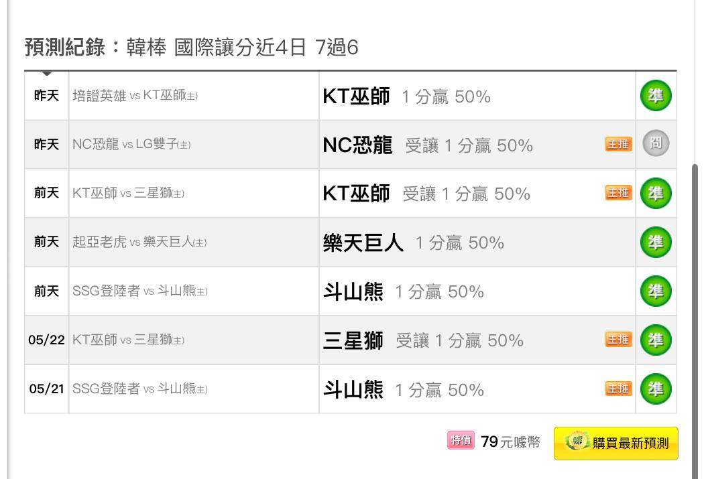Click the 主推 badge on 05/21 斗山熊 prediction

tap(618, 389)
